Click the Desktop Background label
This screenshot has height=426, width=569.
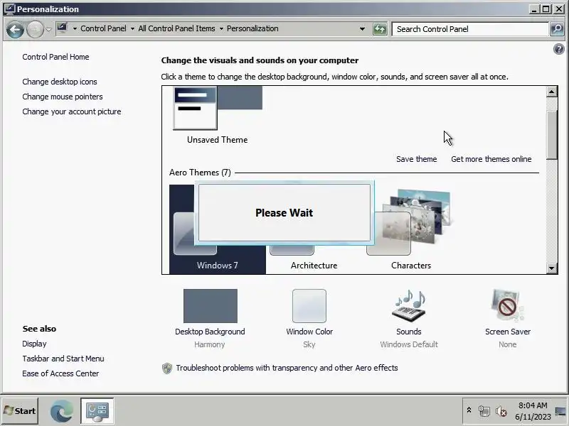[x=210, y=332]
